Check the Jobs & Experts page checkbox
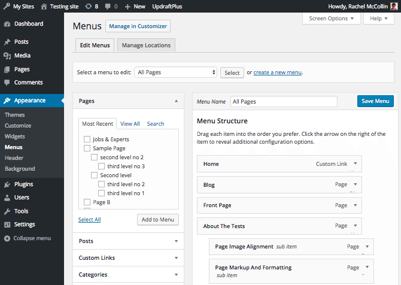This screenshot has width=401, height=285. [87, 139]
